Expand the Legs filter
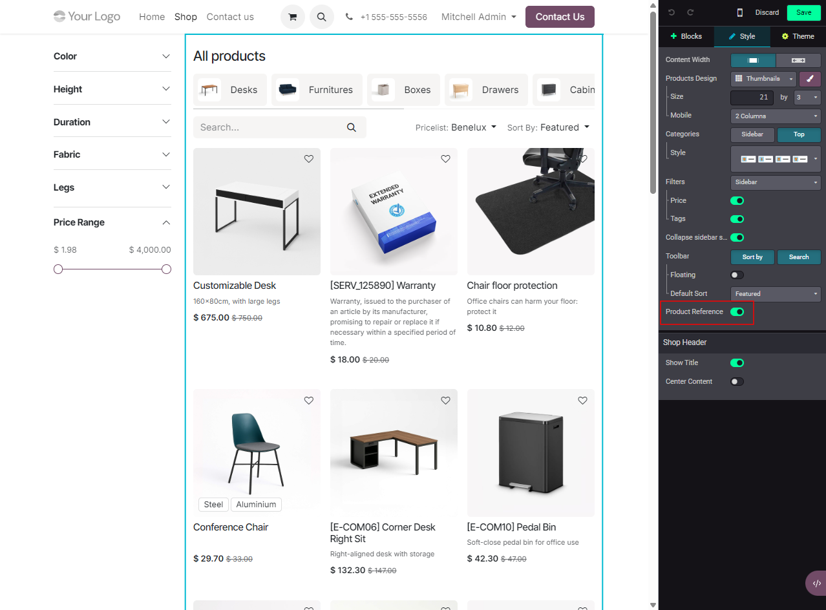 point(112,187)
